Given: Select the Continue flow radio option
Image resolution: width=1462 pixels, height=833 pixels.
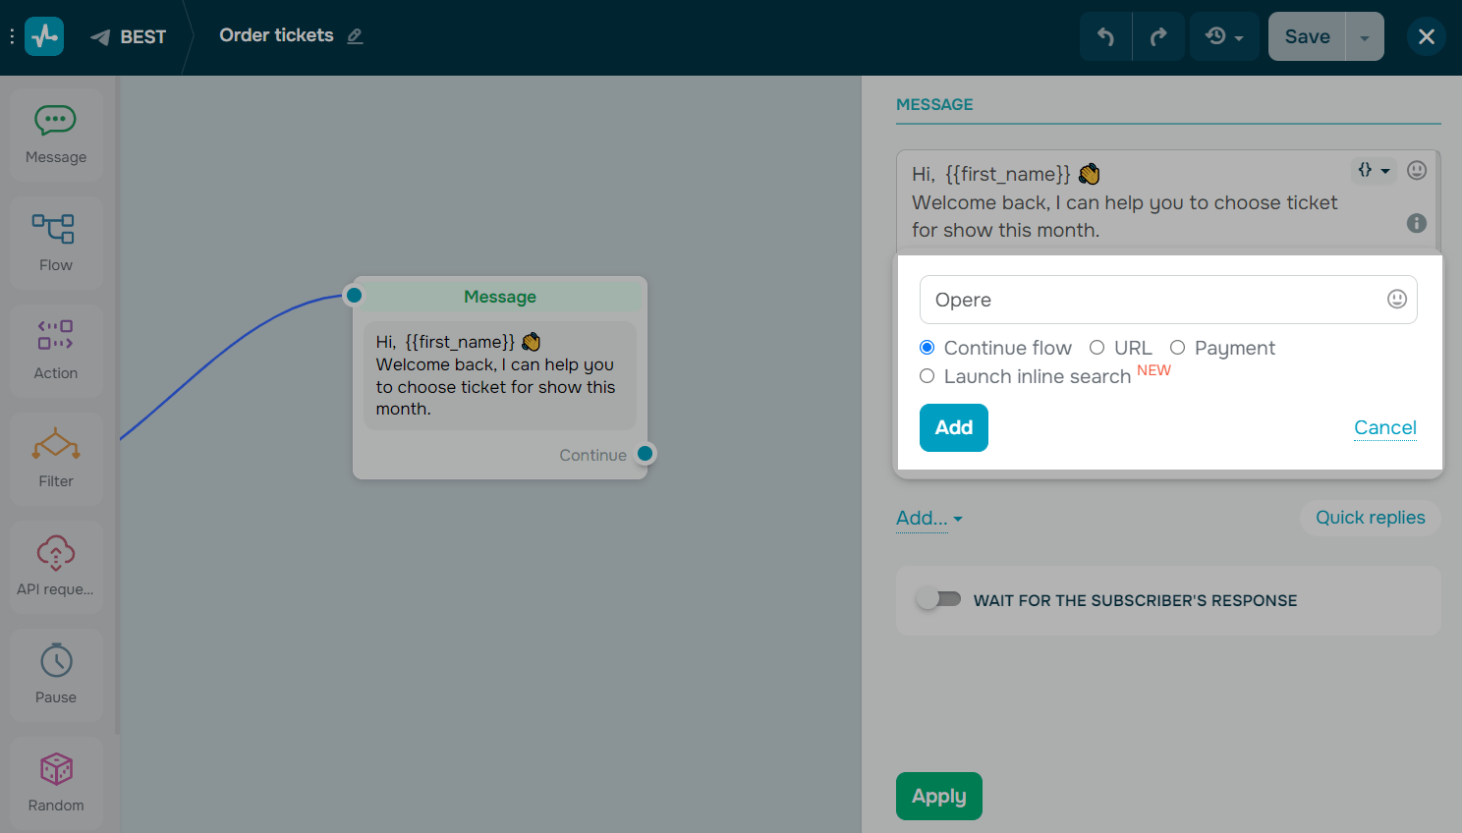Looking at the screenshot, I should (x=927, y=348).
